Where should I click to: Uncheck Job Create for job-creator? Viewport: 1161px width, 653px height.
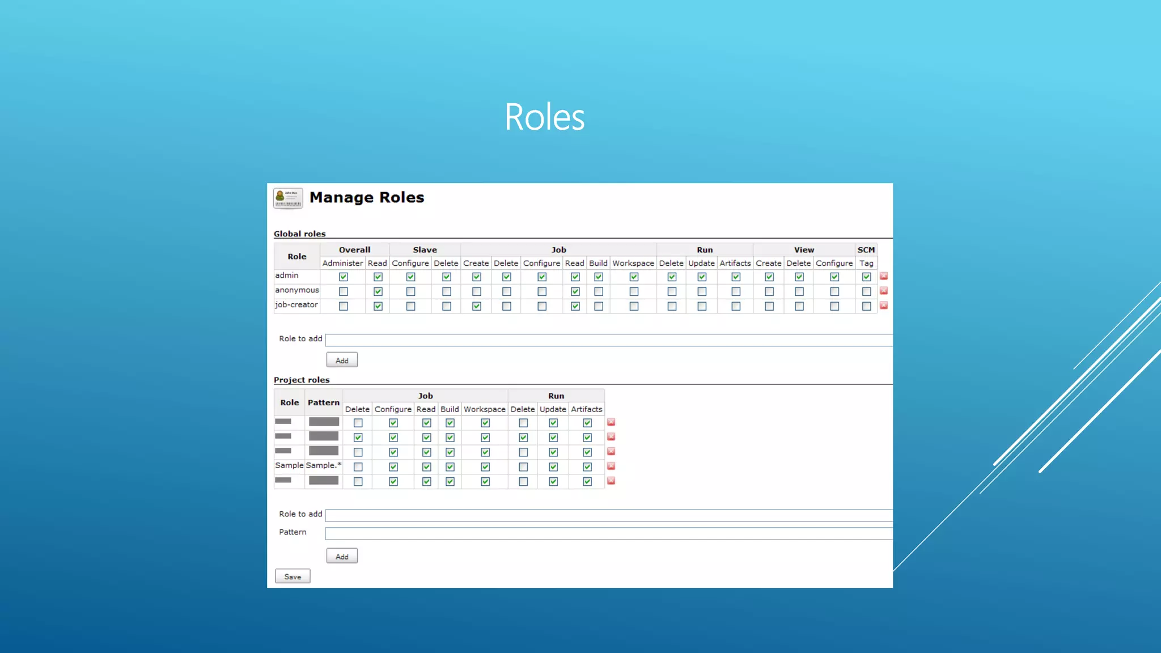[x=477, y=306]
